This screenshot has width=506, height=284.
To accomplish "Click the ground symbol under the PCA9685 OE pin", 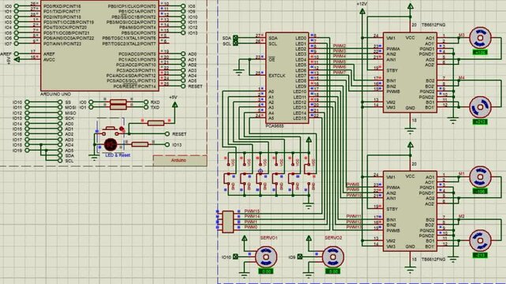I will [239, 73].
